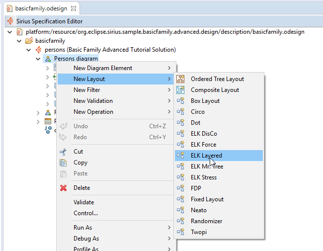
Task: Click the Sirius Specification Editor logo icon
Action: [x=10, y=21]
